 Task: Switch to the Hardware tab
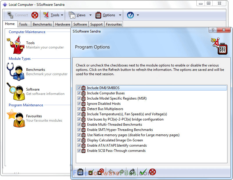tap(62, 24)
